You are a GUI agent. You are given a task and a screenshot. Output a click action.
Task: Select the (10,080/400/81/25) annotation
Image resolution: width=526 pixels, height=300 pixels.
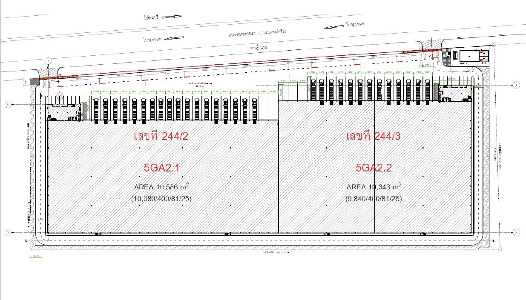(161, 199)
